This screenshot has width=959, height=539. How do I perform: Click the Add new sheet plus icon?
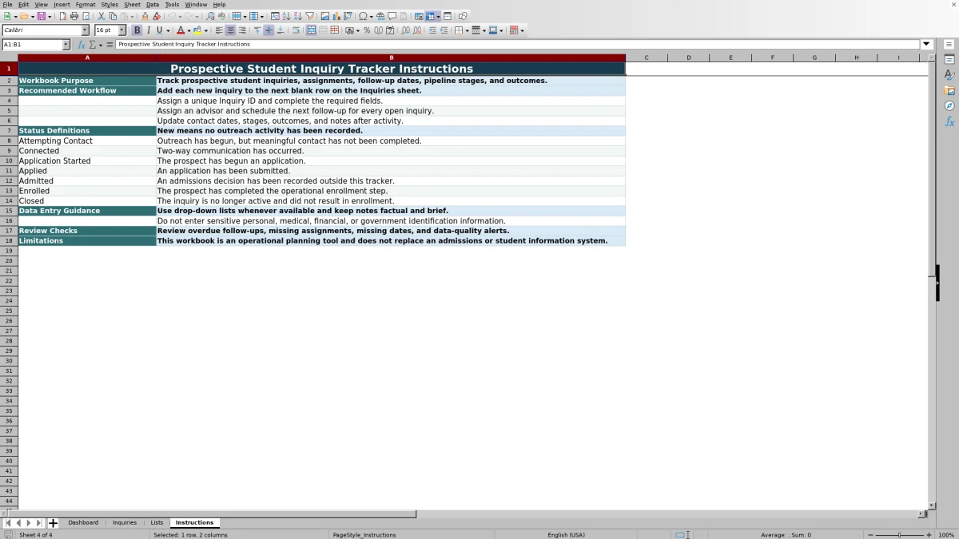click(x=53, y=523)
